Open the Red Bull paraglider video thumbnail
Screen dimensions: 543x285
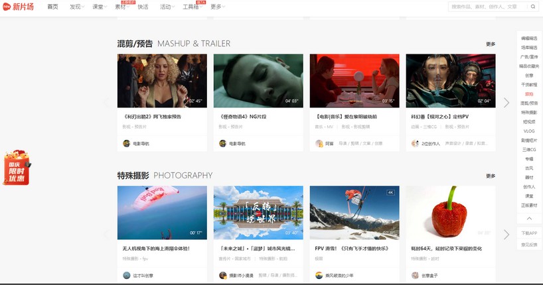click(x=162, y=213)
